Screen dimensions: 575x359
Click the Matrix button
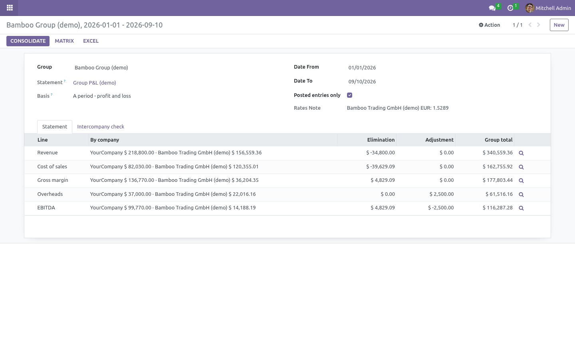(x=64, y=41)
